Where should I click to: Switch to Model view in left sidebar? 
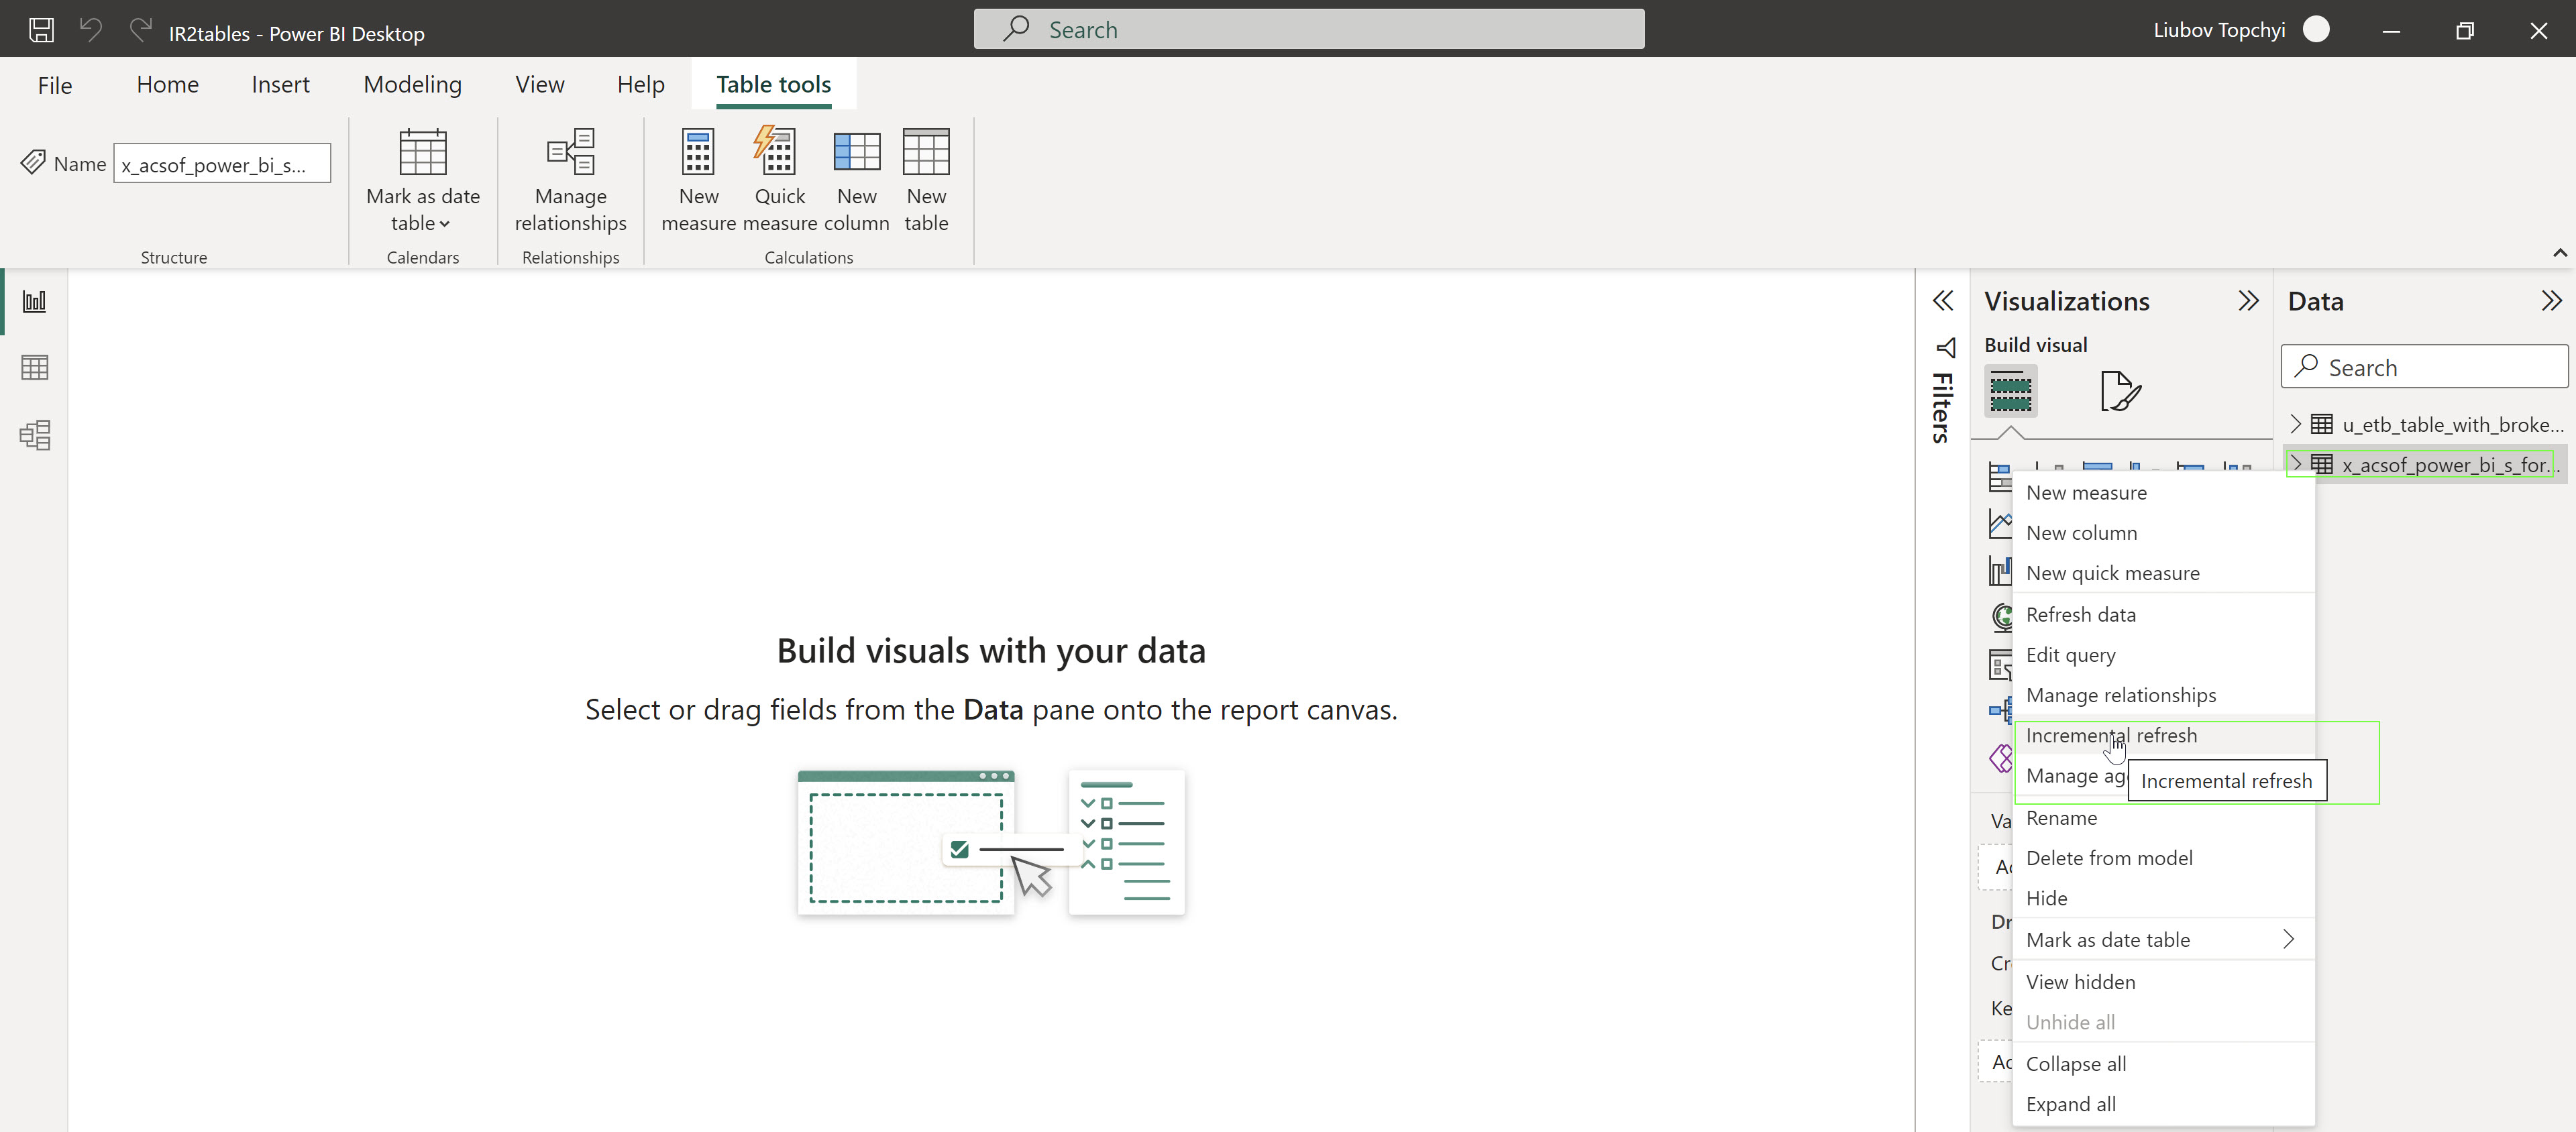point(35,435)
